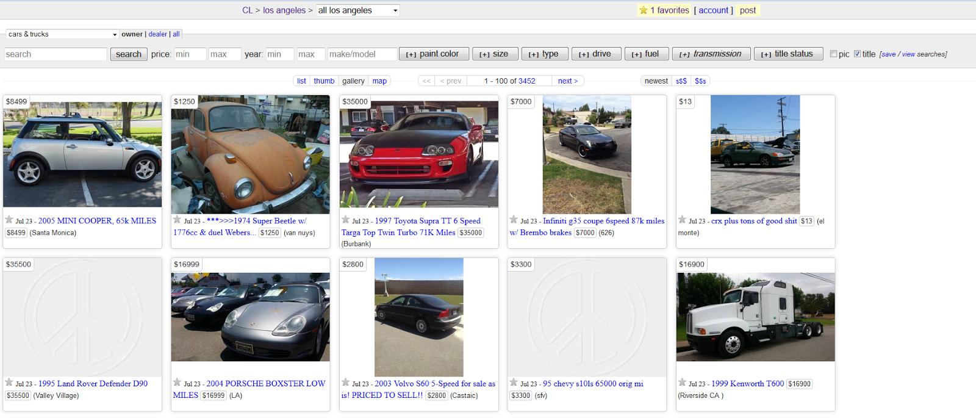Expand the fuel filter
Image resolution: width=976 pixels, height=418 pixels.
click(x=646, y=54)
